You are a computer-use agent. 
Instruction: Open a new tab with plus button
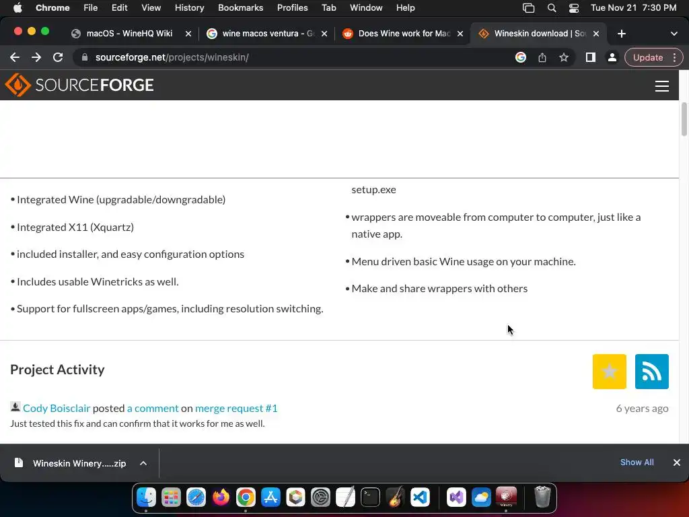[x=621, y=34]
